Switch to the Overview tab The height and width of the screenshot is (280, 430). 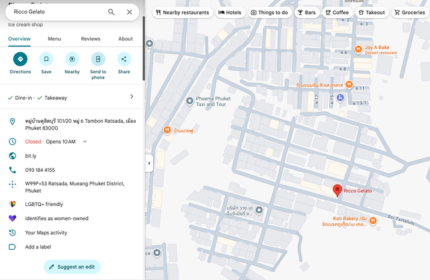(19, 39)
